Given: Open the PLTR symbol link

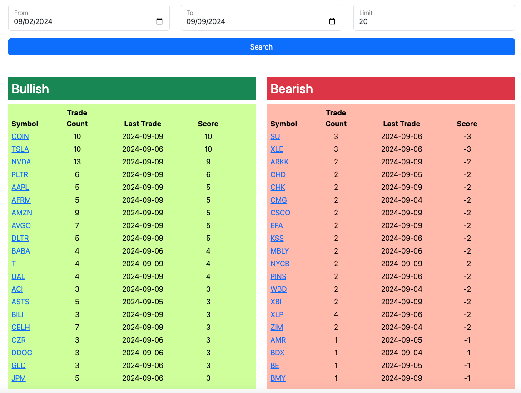Looking at the screenshot, I should click(x=20, y=174).
